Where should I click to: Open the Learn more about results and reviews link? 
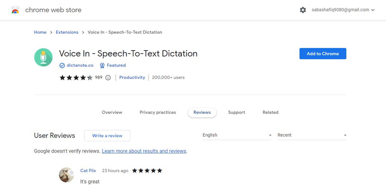tap(144, 151)
